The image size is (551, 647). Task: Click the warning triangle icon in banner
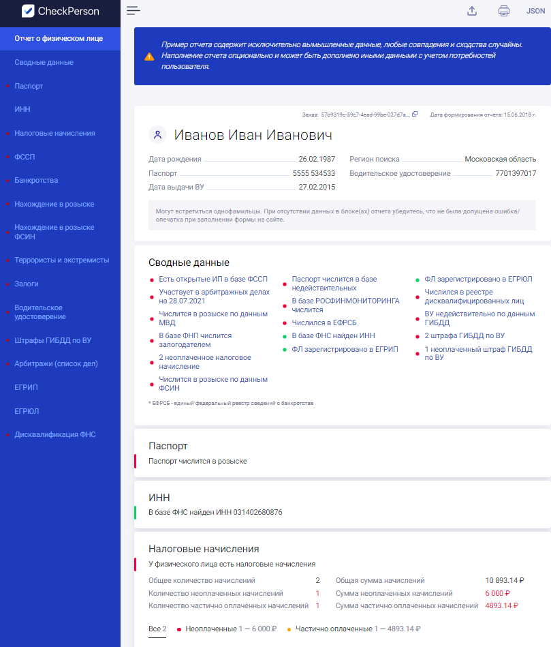click(149, 57)
